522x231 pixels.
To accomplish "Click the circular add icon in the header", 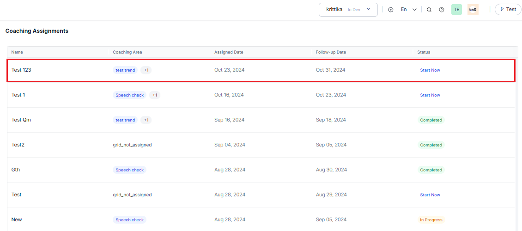I will coord(391,10).
